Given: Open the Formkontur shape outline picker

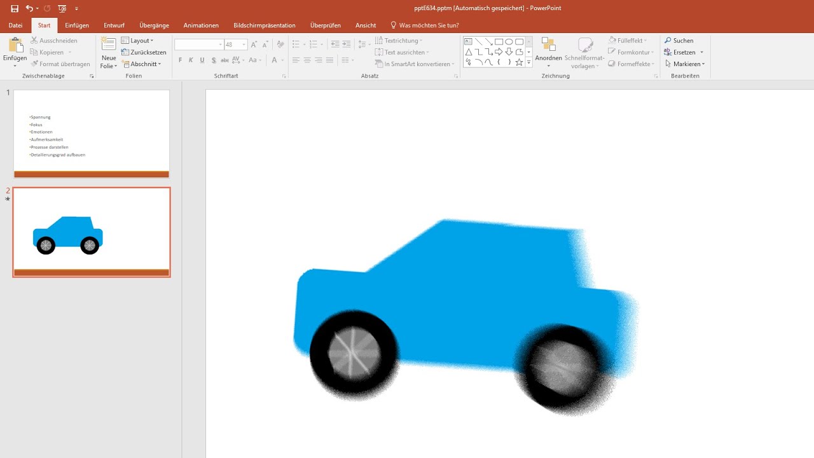Looking at the screenshot, I should click(x=631, y=52).
